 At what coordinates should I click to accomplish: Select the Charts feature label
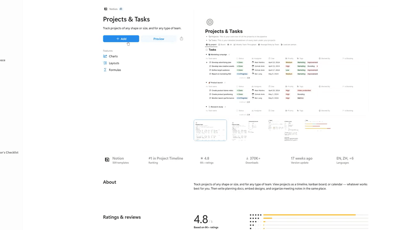tap(113, 56)
